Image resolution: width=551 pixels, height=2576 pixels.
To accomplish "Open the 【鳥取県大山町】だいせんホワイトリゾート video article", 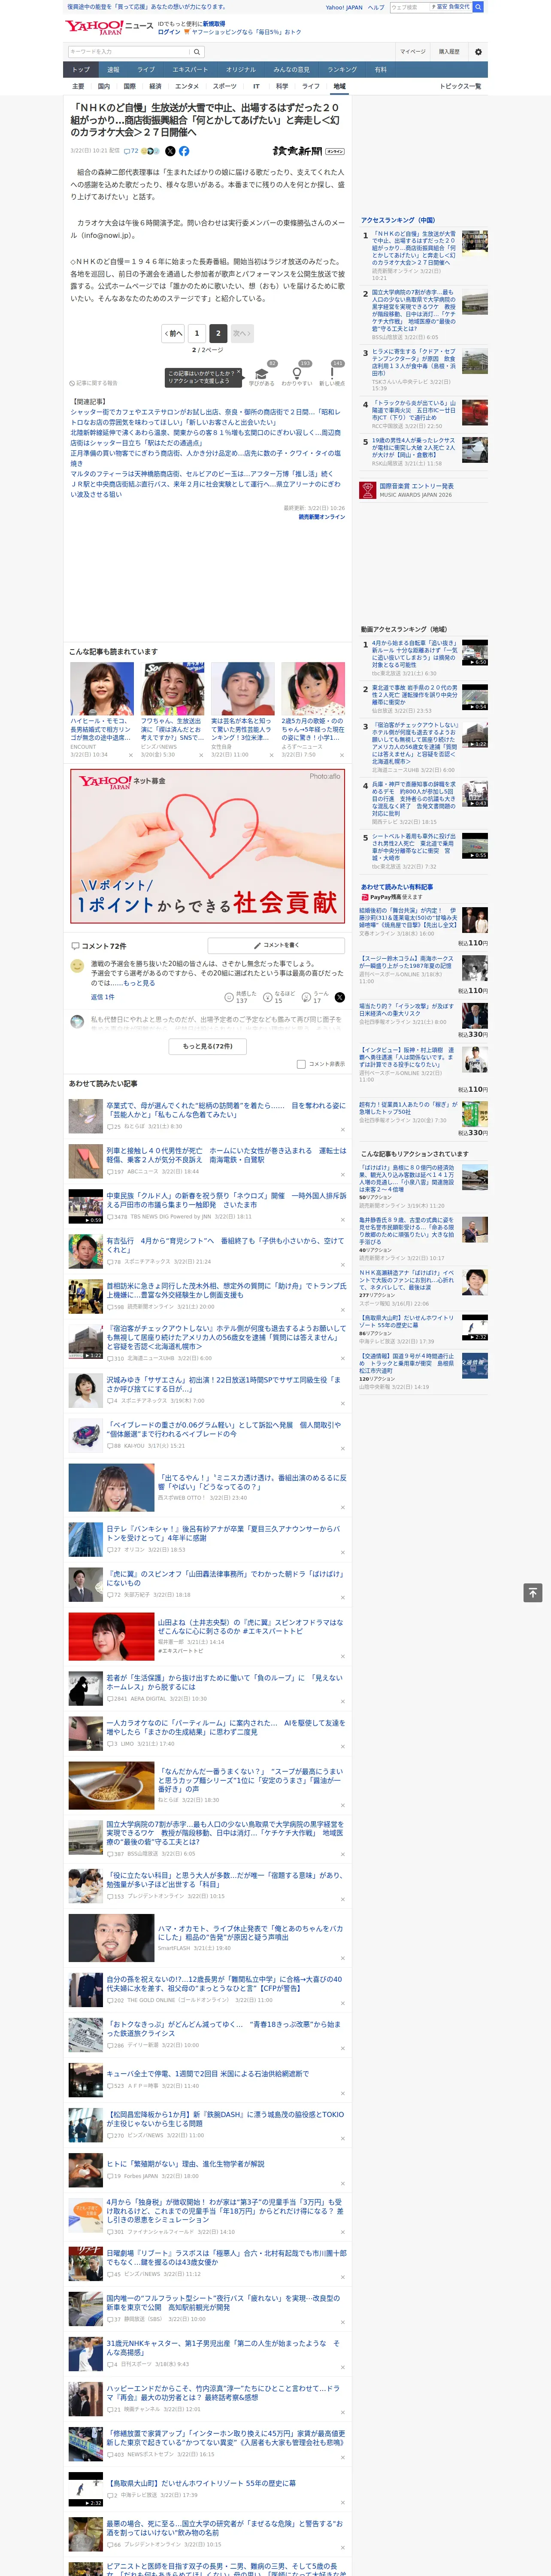I will pos(201,2482).
